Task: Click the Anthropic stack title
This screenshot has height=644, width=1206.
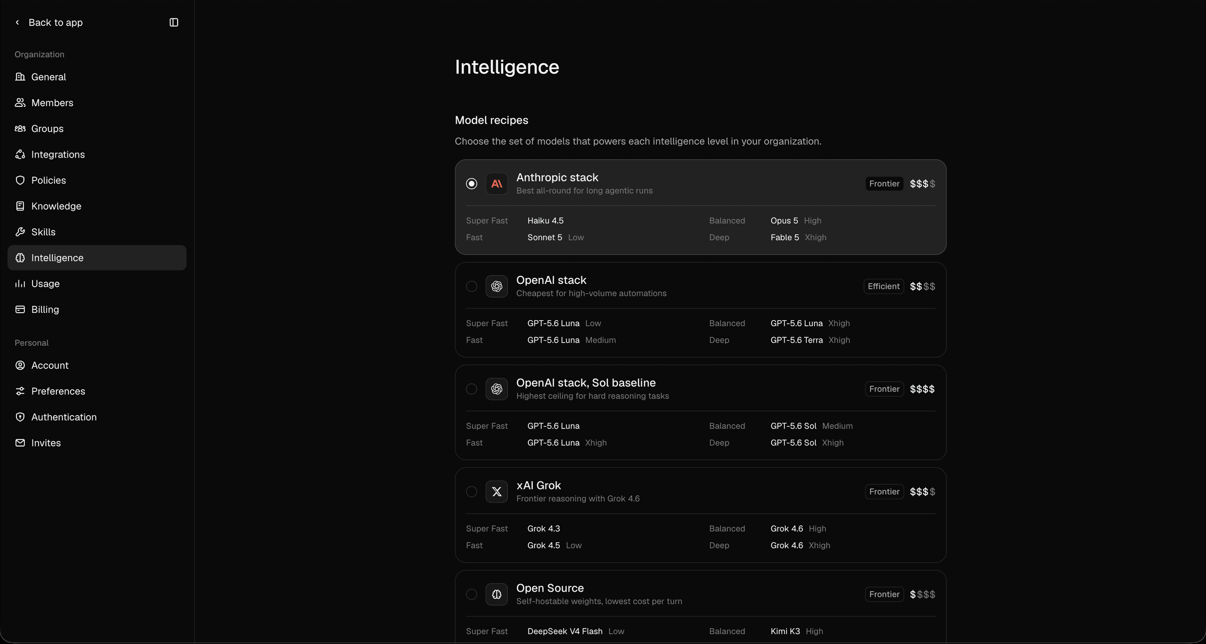Action: [557, 178]
